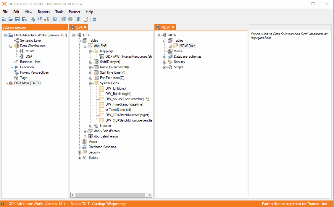Switch to the MDW tab
The height and width of the screenshot is (207, 334).
(165, 27)
